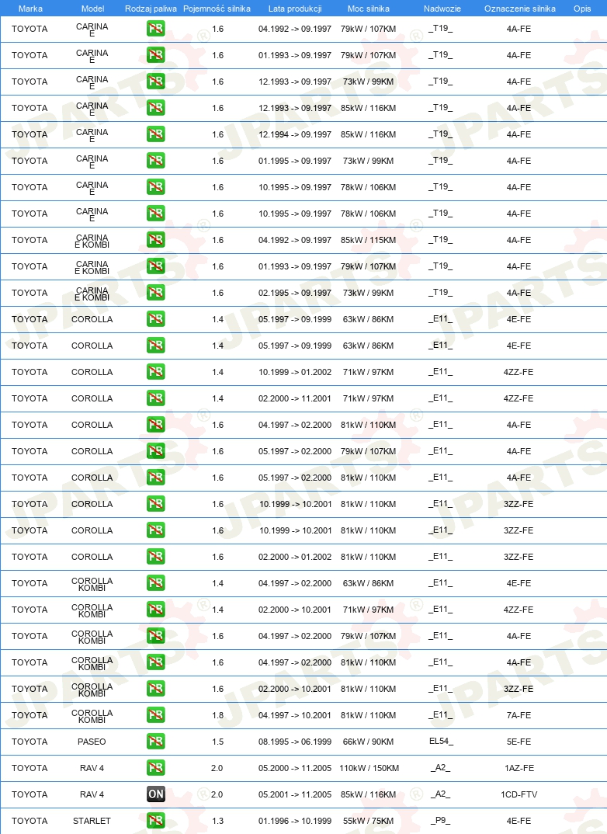Click power value 66kW / 90KM

[x=369, y=742]
